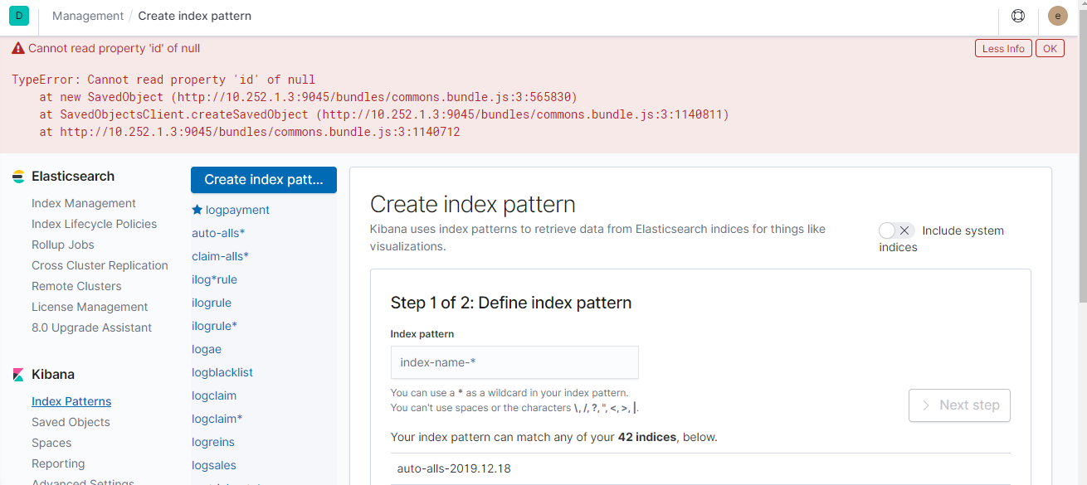
Task: Click the 'Create index pattern' page heading
Action: [x=472, y=204]
